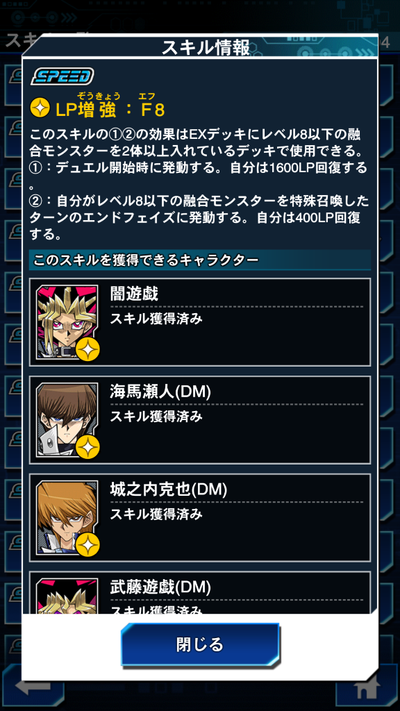
Task: Click gold skill badge on 海馬瀬人 portrait
Action: [87, 446]
